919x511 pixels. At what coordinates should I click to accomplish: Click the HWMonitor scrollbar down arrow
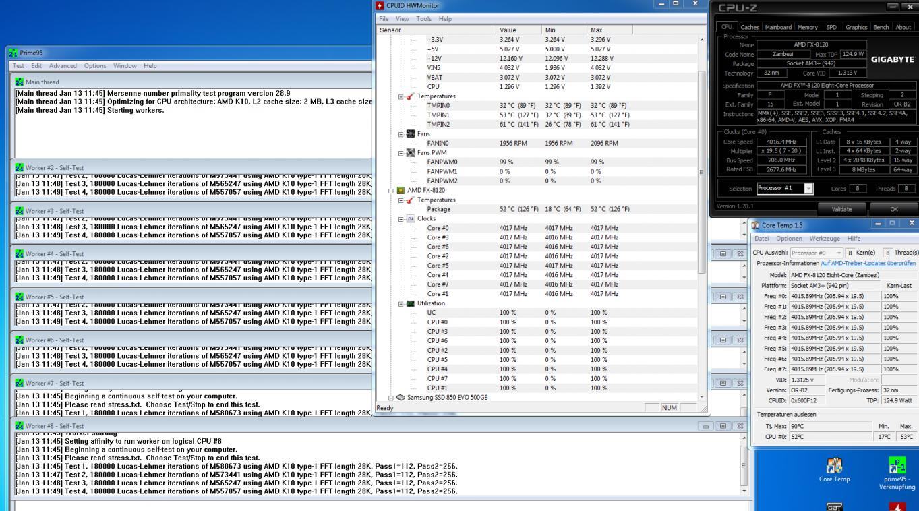(702, 396)
